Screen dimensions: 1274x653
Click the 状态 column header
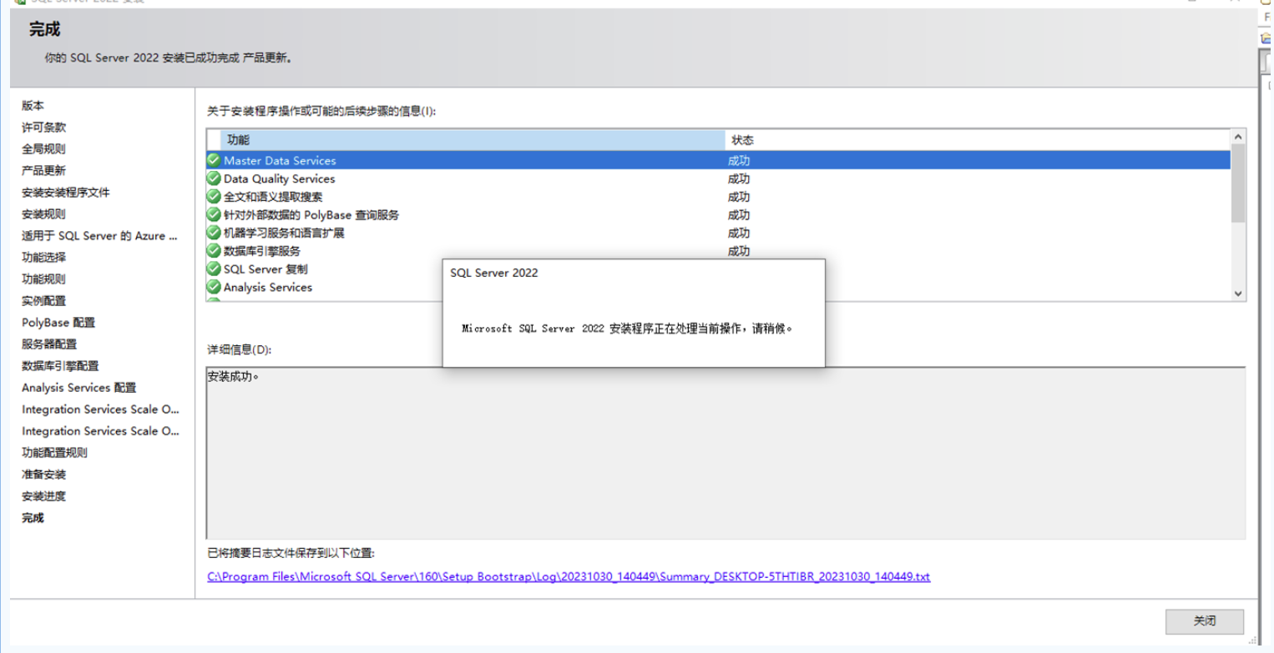[x=978, y=140]
